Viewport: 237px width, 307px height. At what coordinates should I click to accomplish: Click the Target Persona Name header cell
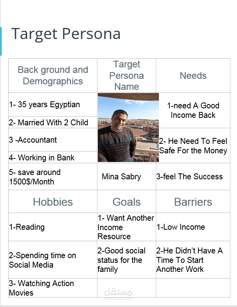pyautogui.click(x=127, y=75)
